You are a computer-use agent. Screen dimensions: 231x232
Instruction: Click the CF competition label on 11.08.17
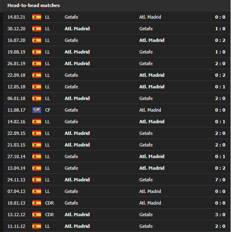pyautogui.click(x=48, y=110)
